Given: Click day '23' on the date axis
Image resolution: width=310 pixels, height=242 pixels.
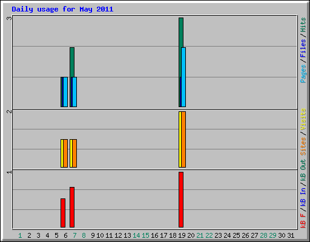Looking at the screenshot, I should tap(218, 235).
